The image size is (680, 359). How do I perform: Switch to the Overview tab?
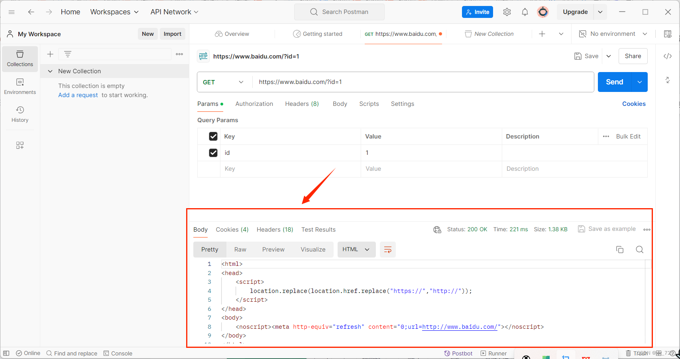click(x=232, y=34)
